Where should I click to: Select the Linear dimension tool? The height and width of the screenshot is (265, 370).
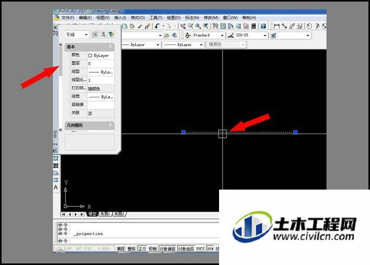tap(277, 26)
